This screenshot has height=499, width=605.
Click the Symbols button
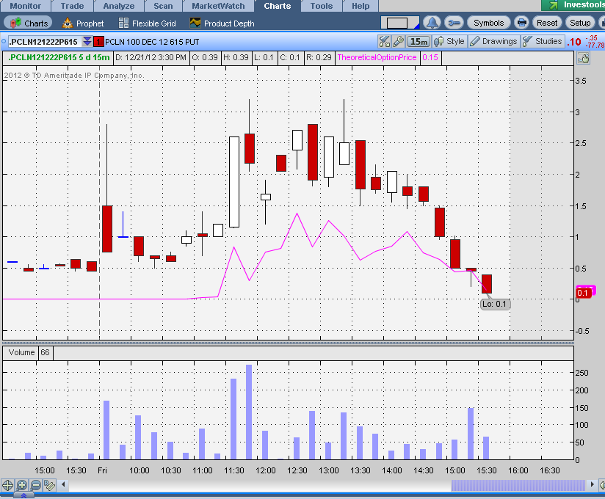click(488, 23)
